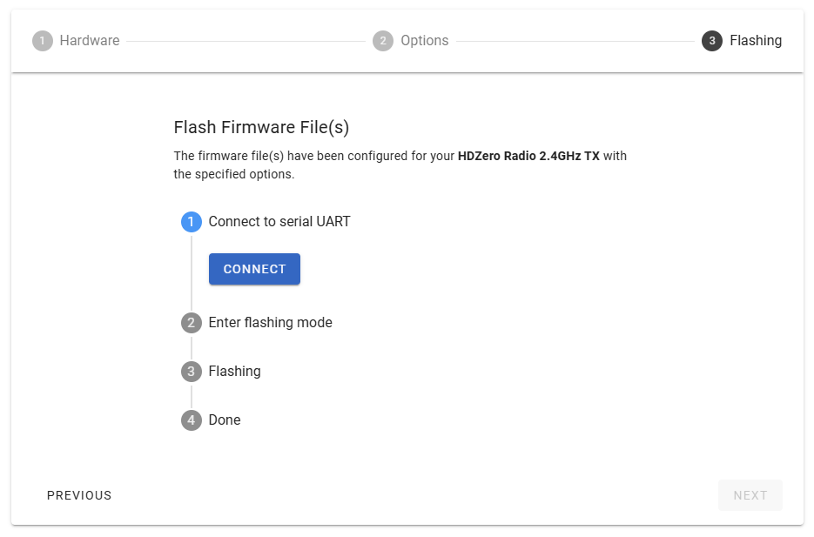Click the grey step 4 circle beside Done
The width and height of the screenshot is (814, 537).
(192, 420)
